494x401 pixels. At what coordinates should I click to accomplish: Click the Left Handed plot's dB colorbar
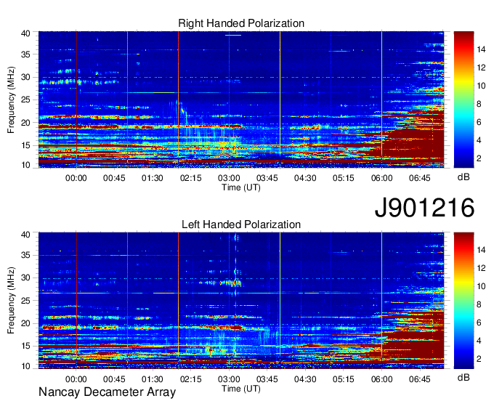pos(463,301)
